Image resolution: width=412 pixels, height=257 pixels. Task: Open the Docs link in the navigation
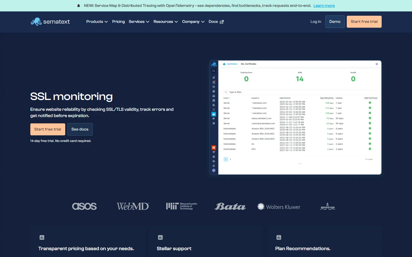(213, 22)
